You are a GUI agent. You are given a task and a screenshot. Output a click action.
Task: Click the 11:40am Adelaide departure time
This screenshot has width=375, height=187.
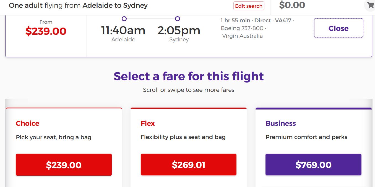[x=123, y=30]
